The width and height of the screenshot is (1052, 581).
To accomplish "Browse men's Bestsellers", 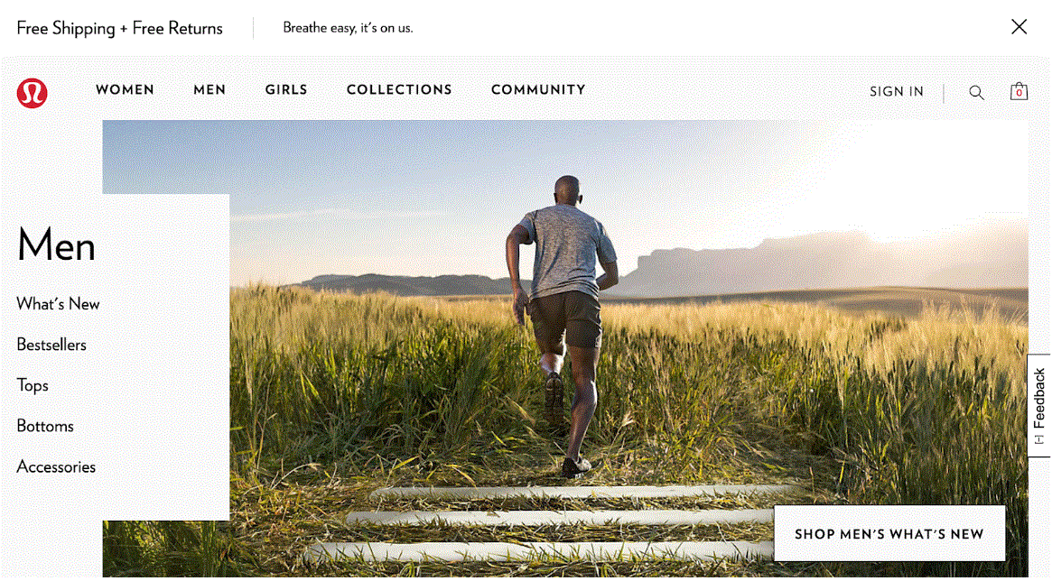I will click(51, 345).
